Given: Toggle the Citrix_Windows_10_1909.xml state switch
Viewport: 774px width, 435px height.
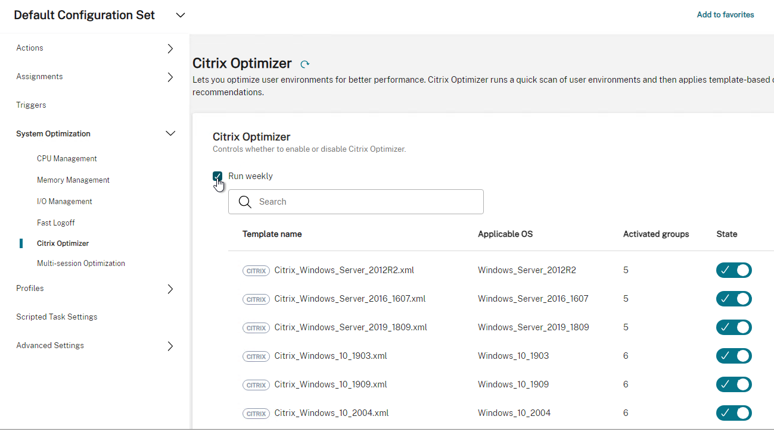Looking at the screenshot, I should [734, 384].
